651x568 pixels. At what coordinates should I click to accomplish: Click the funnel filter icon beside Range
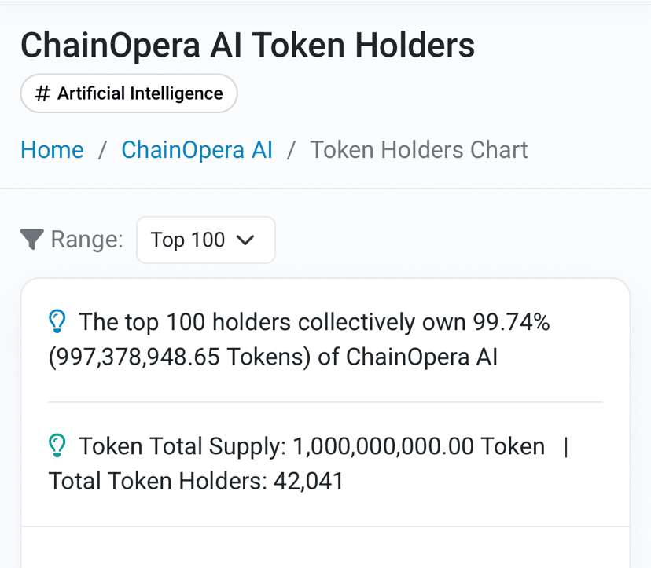(x=32, y=240)
